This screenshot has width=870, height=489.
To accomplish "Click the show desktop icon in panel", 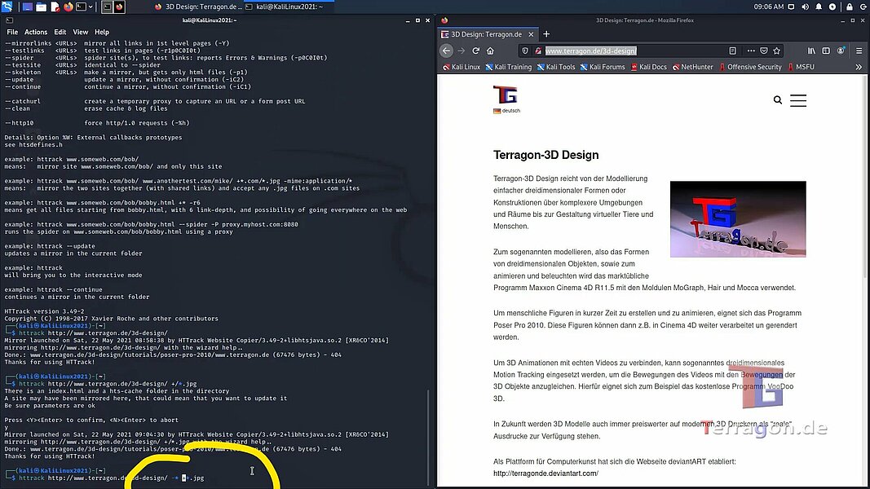I will (27, 7).
